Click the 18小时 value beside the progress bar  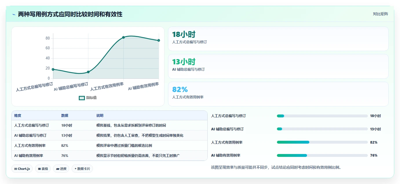(375, 116)
